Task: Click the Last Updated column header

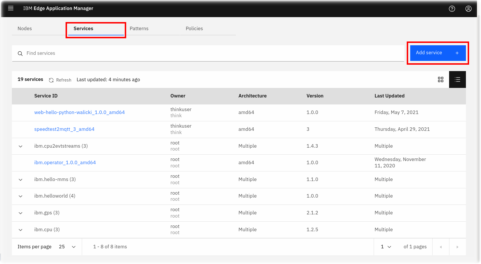Action: pos(389,96)
